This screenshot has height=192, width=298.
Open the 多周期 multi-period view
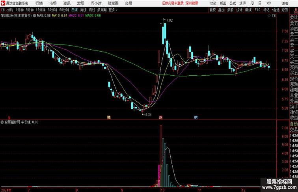pos(102,10)
